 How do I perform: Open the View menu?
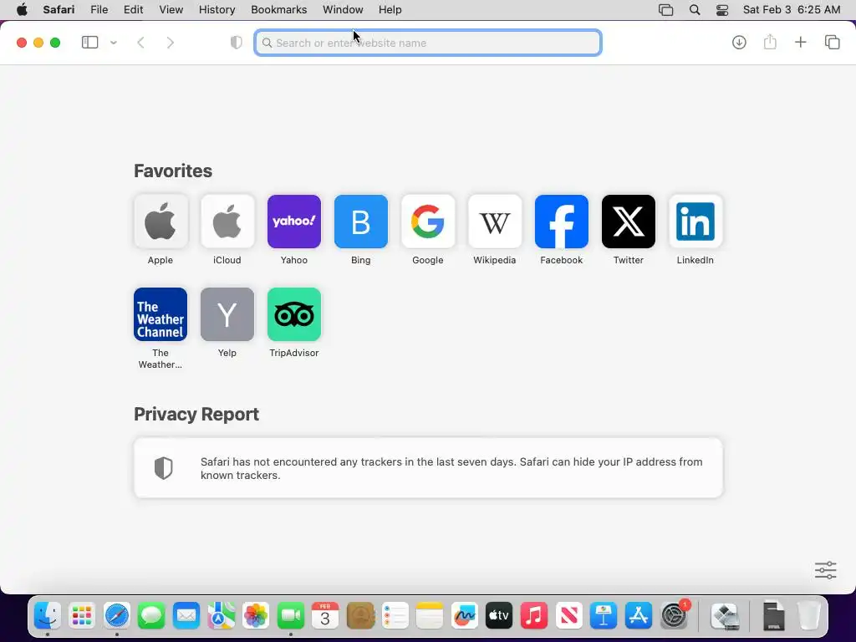click(171, 10)
